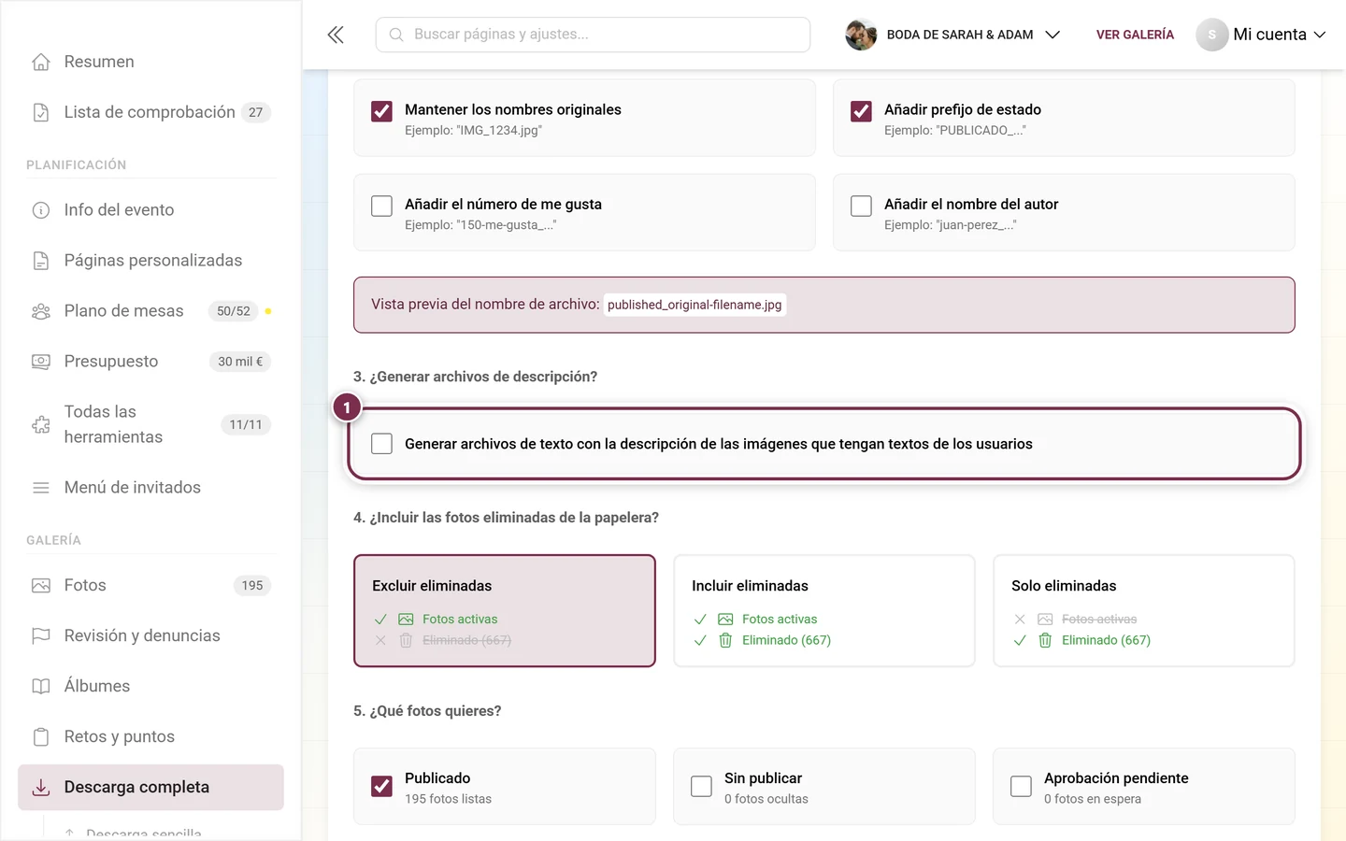Click the Fotos image icon in sidebar
This screenshot has width=1346, height=841.
41,586
